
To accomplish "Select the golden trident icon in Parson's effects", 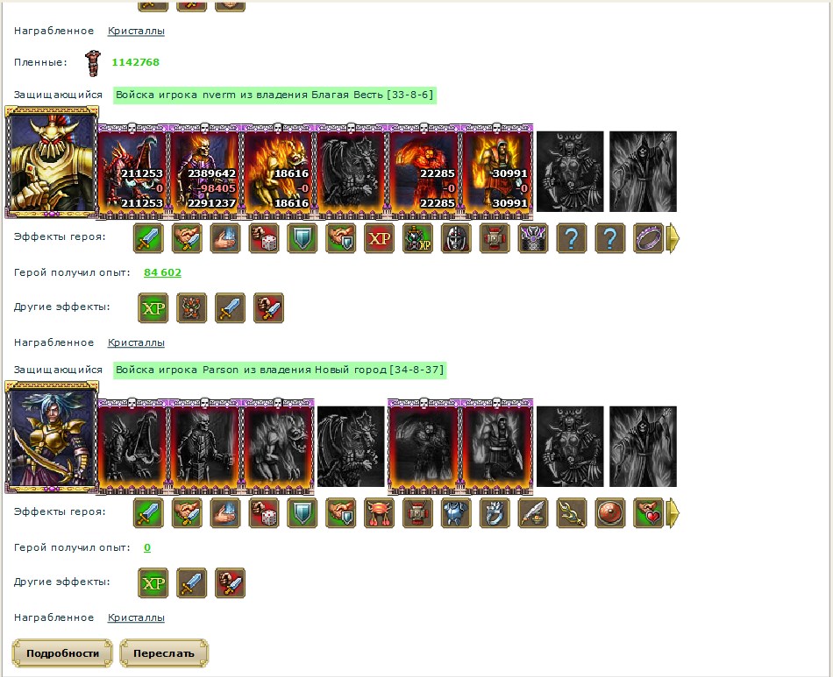I will tap(571, 513).
